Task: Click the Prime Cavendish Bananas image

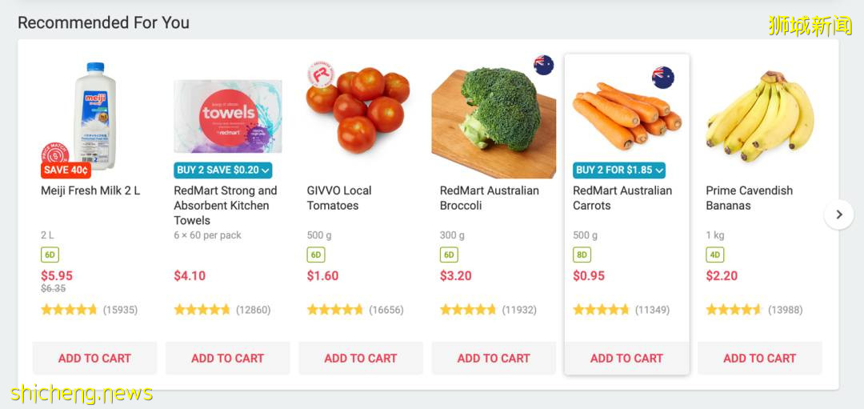Action: 759,116
